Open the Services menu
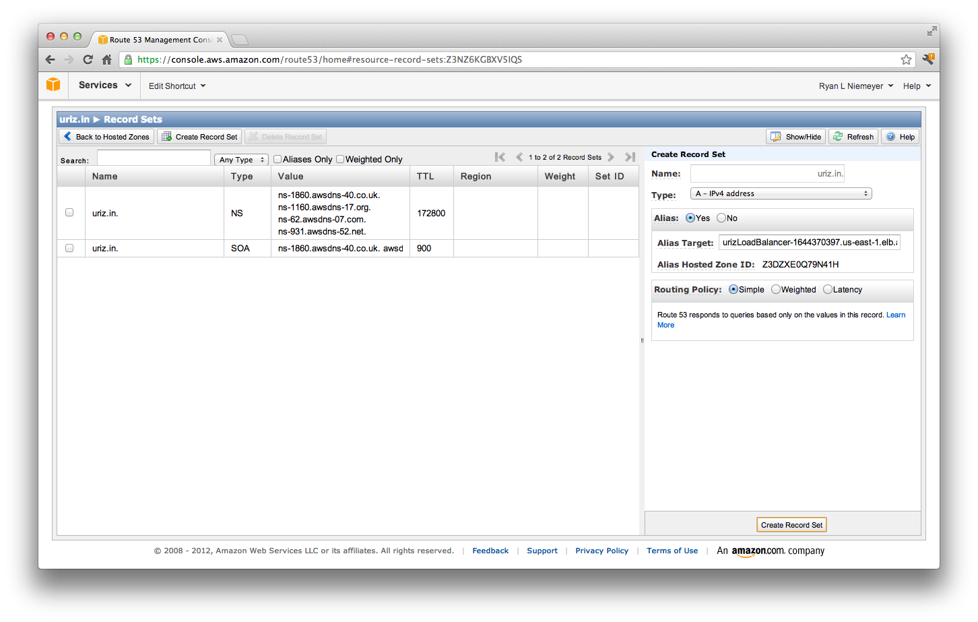Image resolution: width=978 pixels, height=622 pixels. [104, 85]
